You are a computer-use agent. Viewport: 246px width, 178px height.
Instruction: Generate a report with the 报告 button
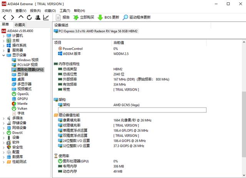(63, 17)
